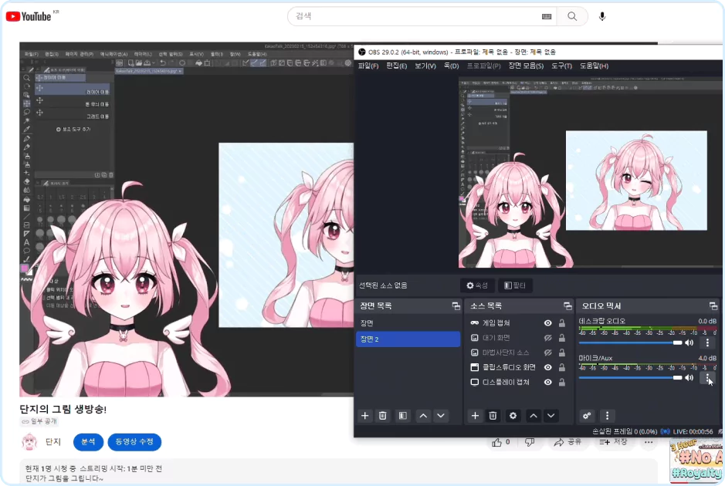Add a new scene in OBS scene list
The height and width of the screenshot is (486, 725).
[x=364, y=416]
